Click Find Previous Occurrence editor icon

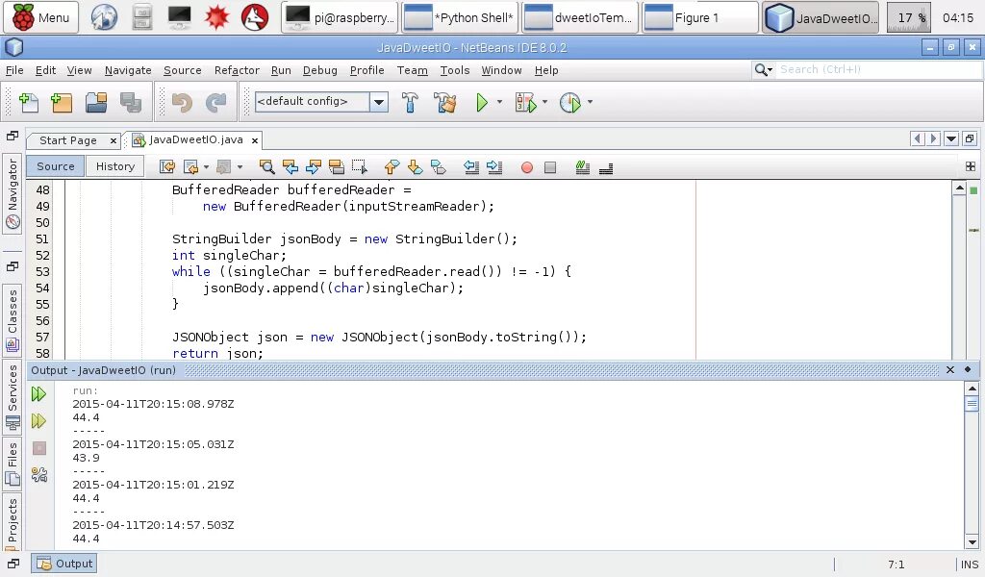tap(290, 167)
